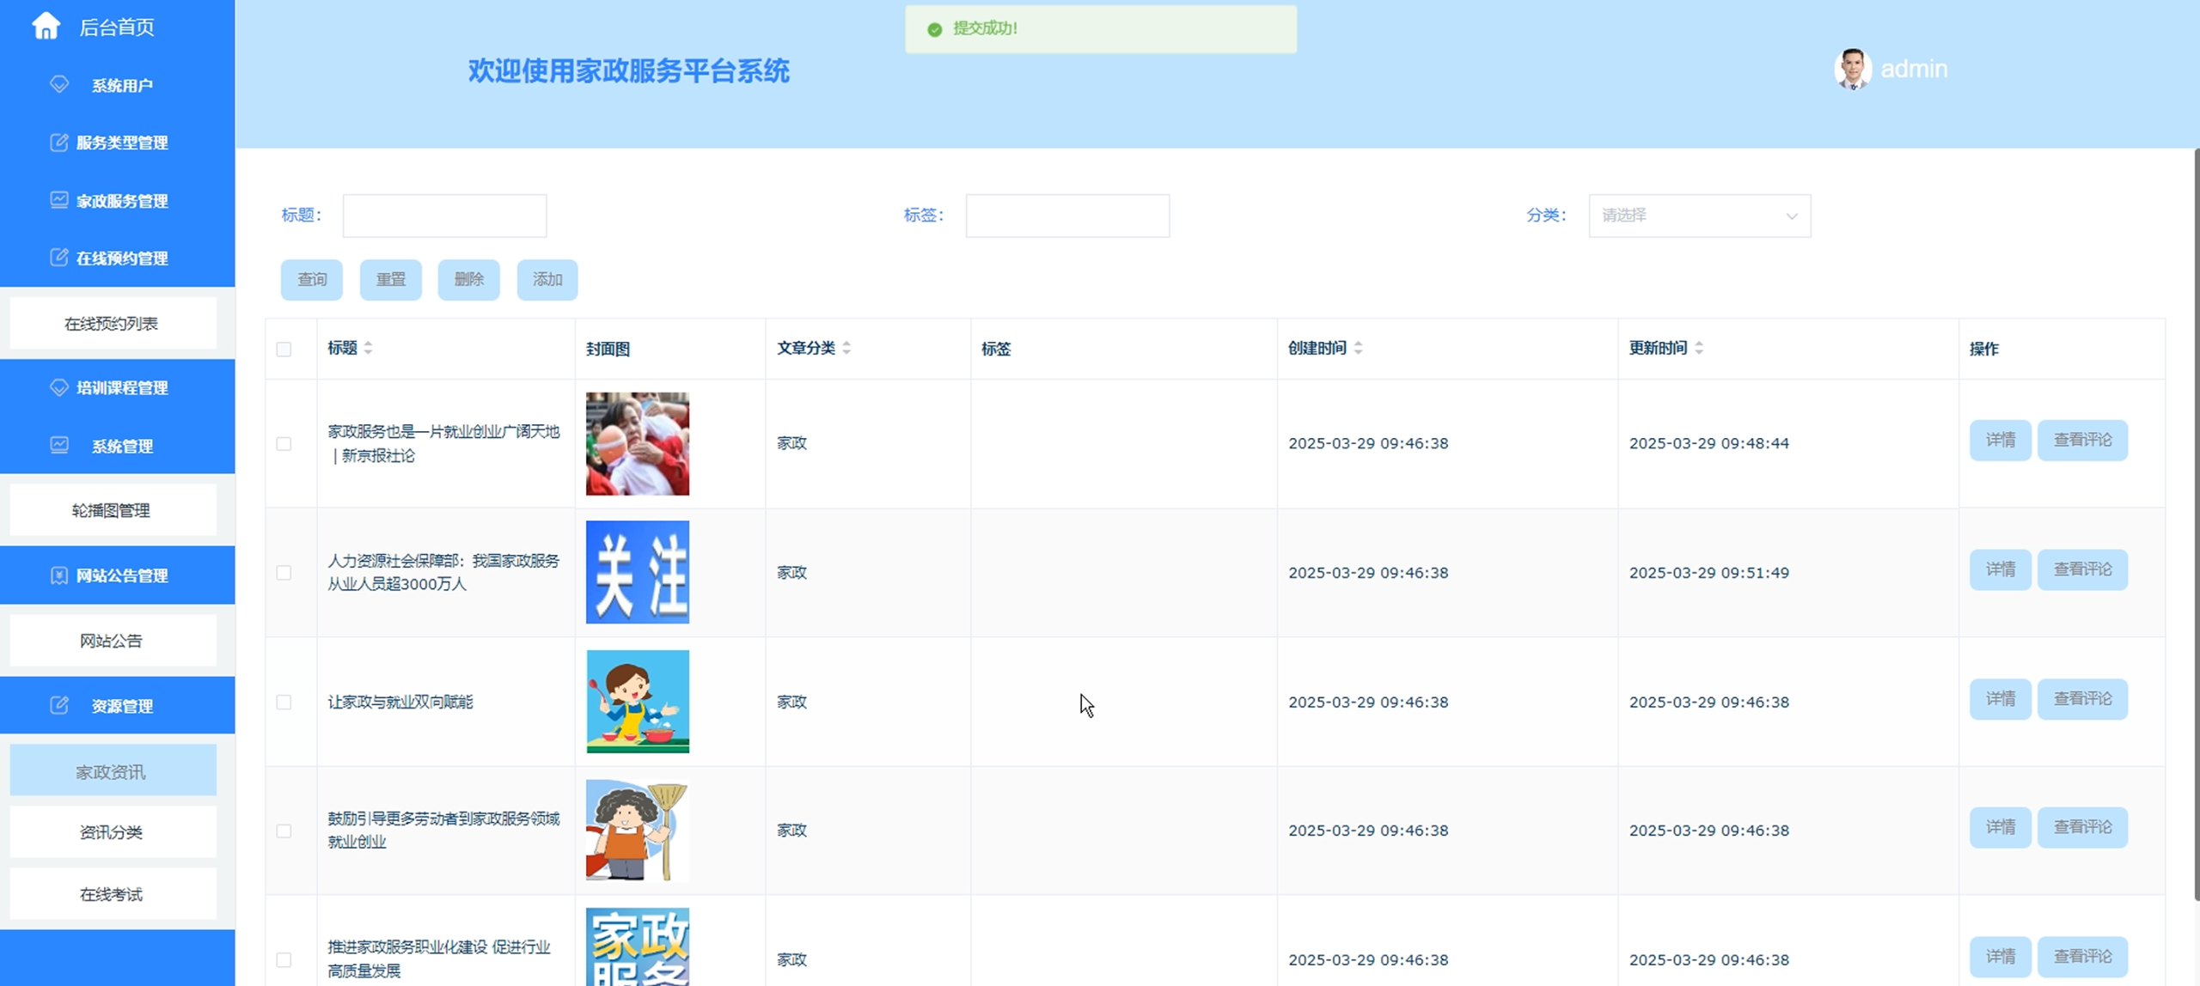Tick the checkbox for 让家政与就业双向赋能 row

(284, 702)
